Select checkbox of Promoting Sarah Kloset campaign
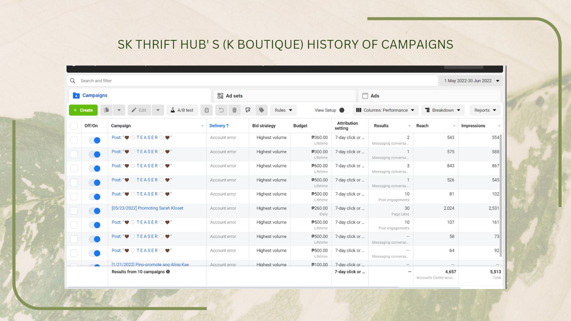571x321 pixels. [x=74, y=211]
